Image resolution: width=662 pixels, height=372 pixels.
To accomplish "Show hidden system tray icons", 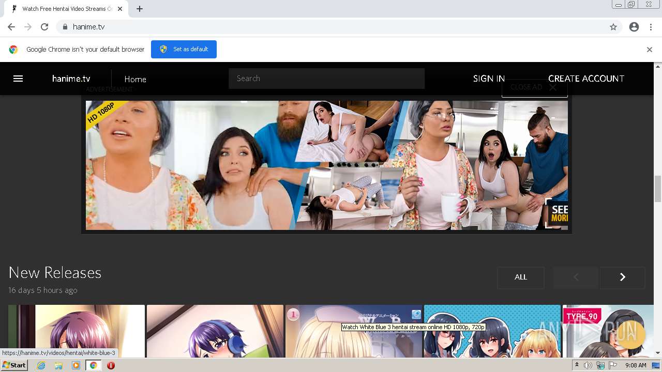I will 577,365.
